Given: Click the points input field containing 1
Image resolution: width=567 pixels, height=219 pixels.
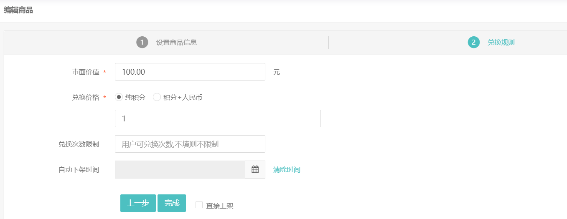Looking at the screenshot, I should pos(217,118).
